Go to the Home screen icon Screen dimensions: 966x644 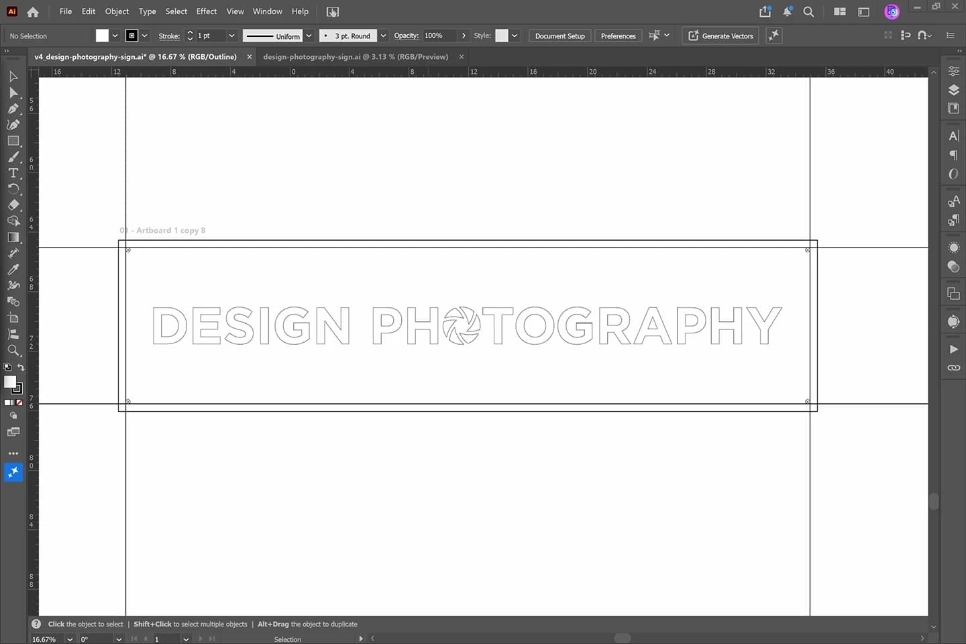[32, 11]
